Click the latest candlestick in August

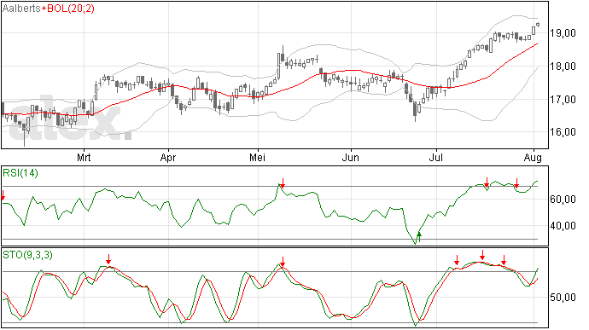(x=538, y=25)
